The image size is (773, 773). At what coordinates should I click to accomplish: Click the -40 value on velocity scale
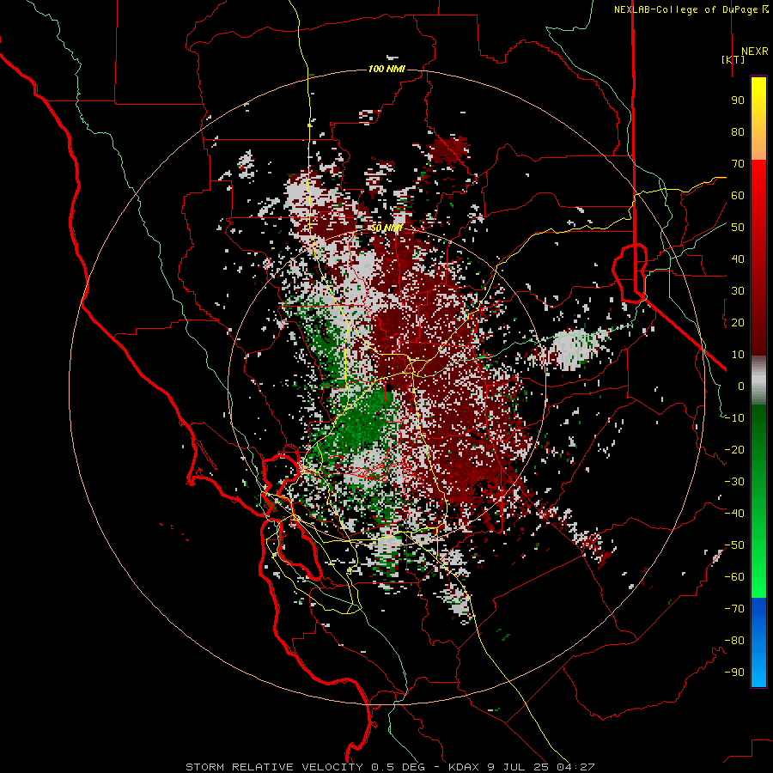tap(734, 514)
